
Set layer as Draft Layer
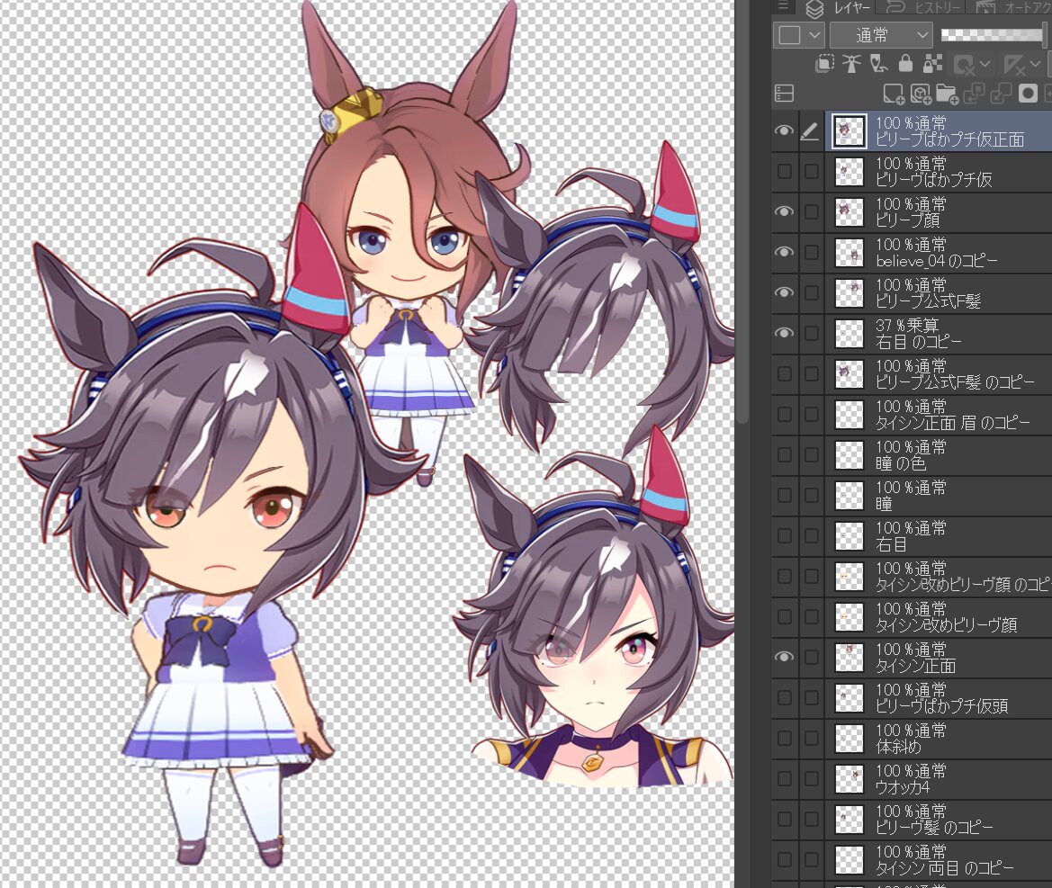coord(879,64)
